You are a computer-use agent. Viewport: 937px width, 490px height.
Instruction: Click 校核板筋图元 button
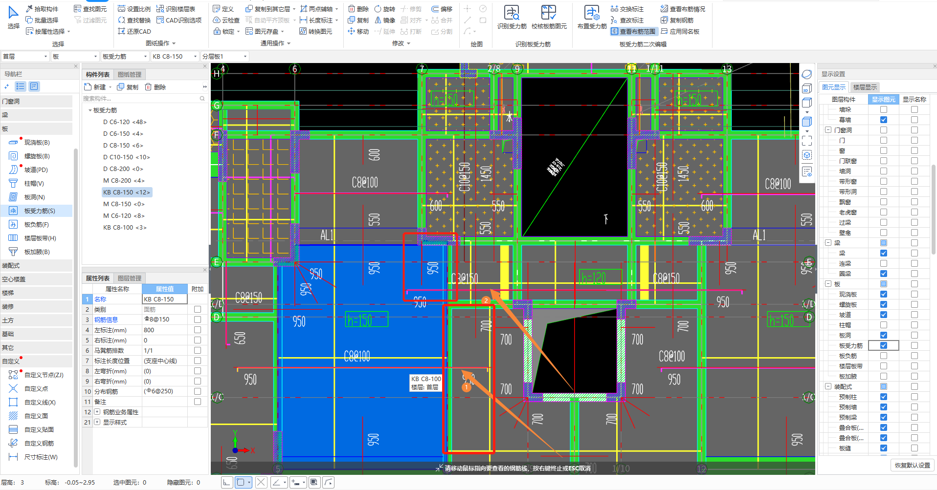click(x=549, y=17)
